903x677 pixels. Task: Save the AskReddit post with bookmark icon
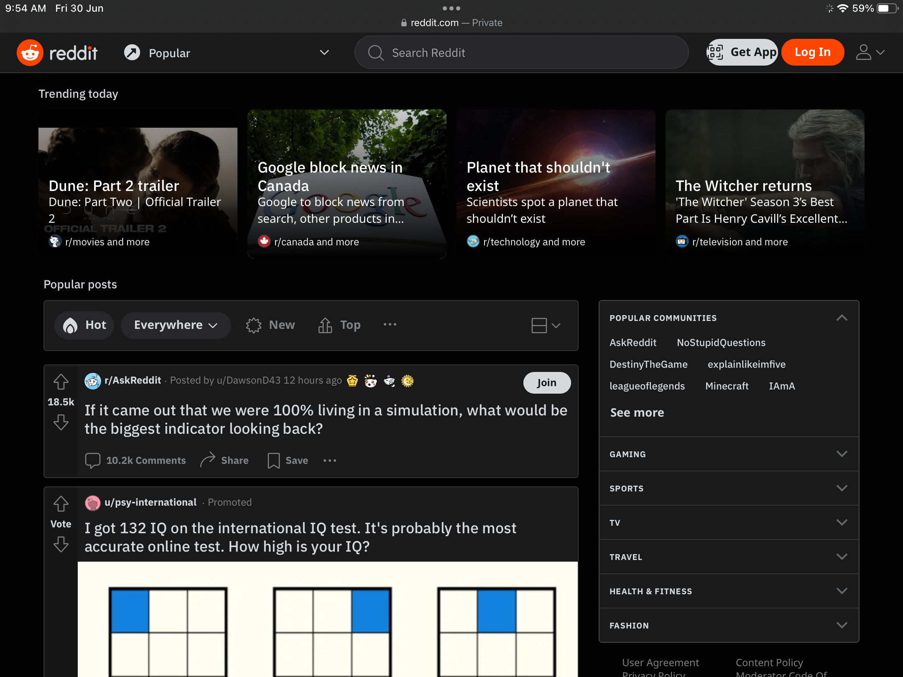pos(274,461)
